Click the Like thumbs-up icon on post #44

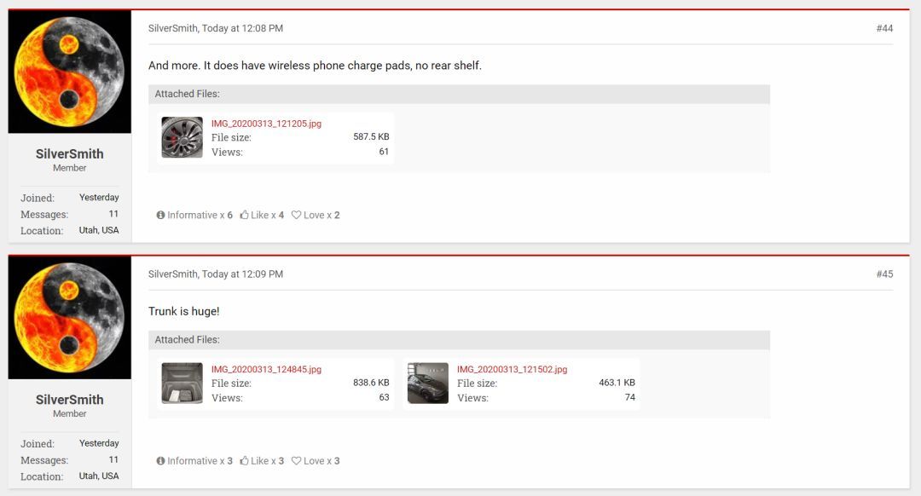[x=245, y=215]
